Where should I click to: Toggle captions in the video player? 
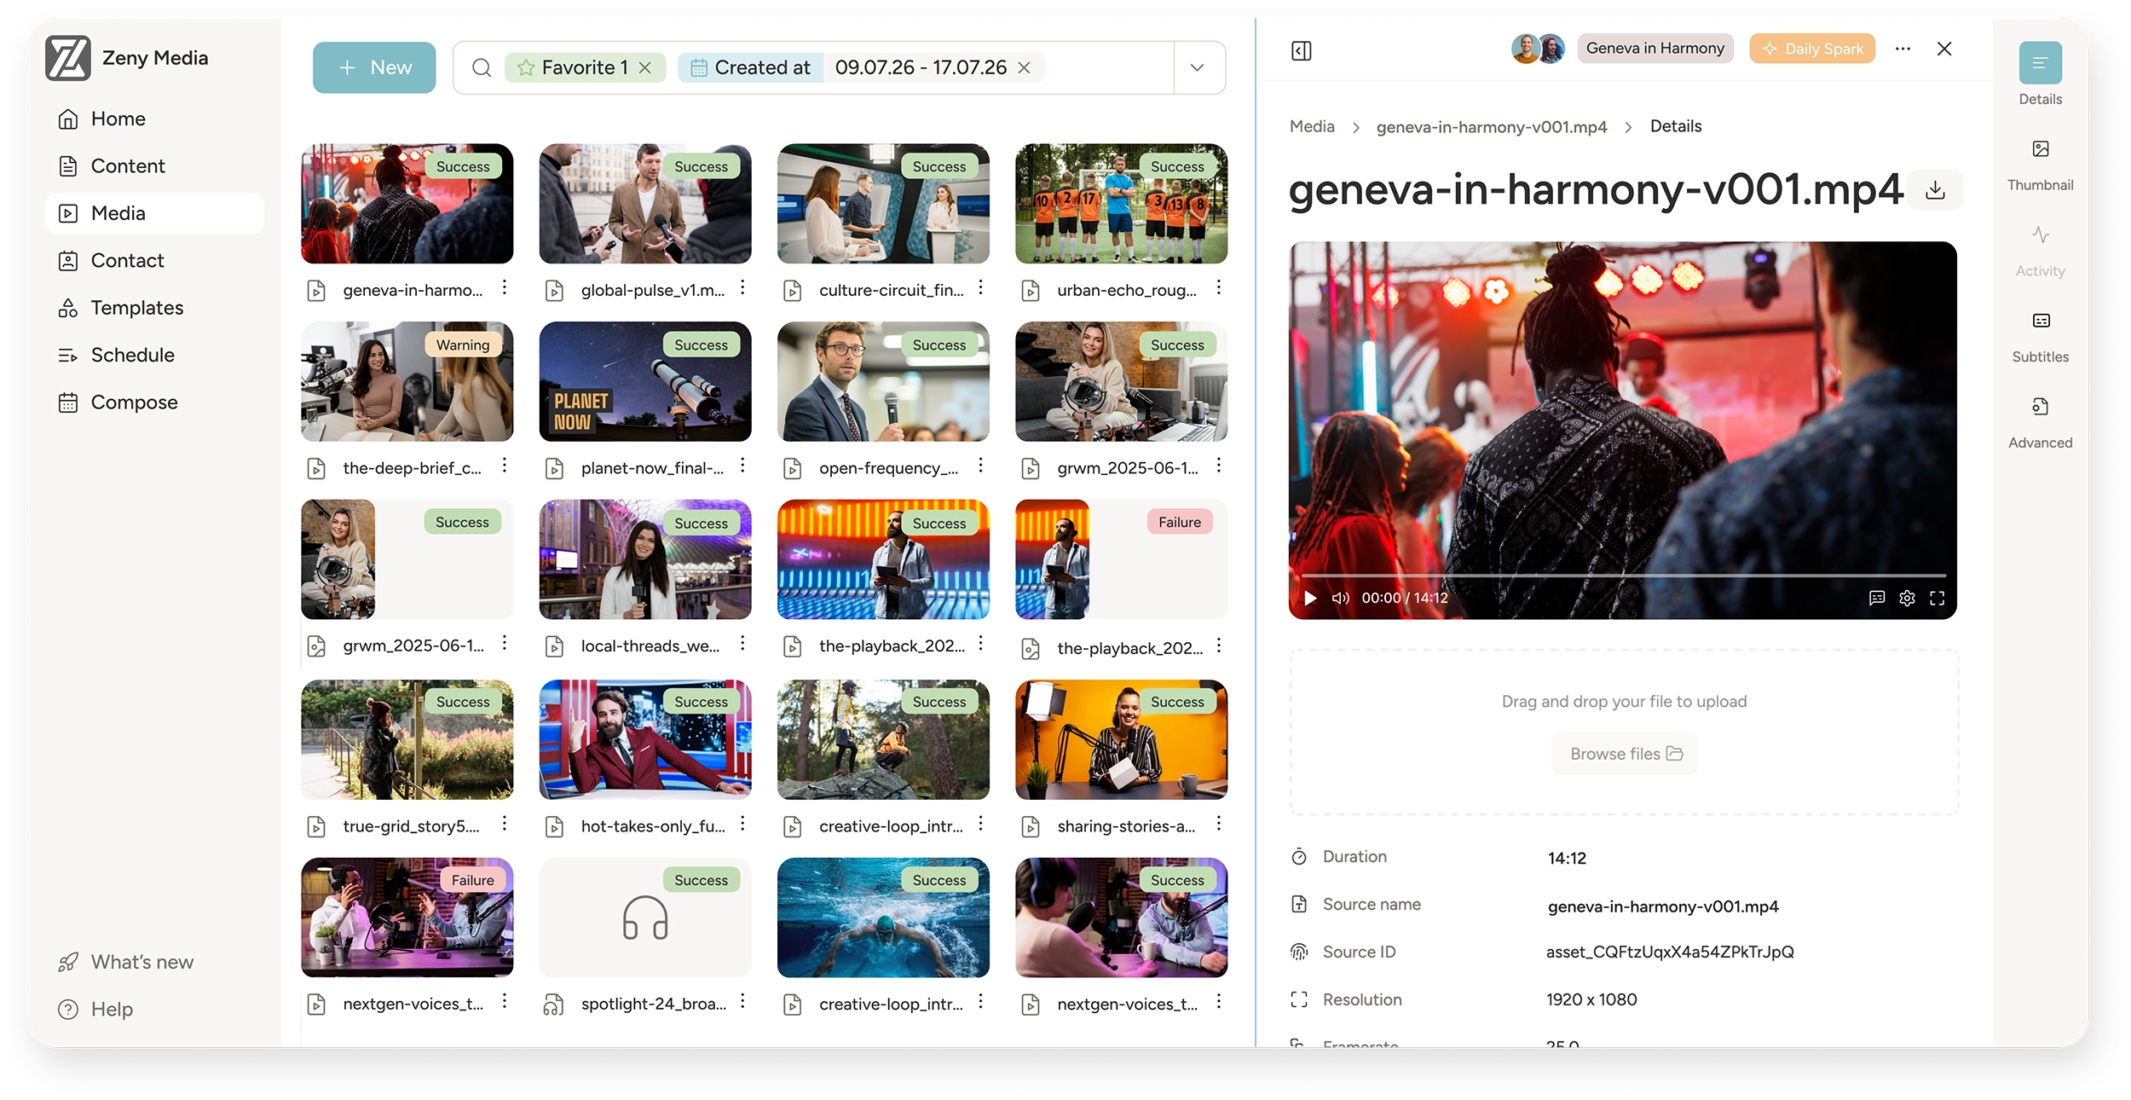pos(1877,598)
